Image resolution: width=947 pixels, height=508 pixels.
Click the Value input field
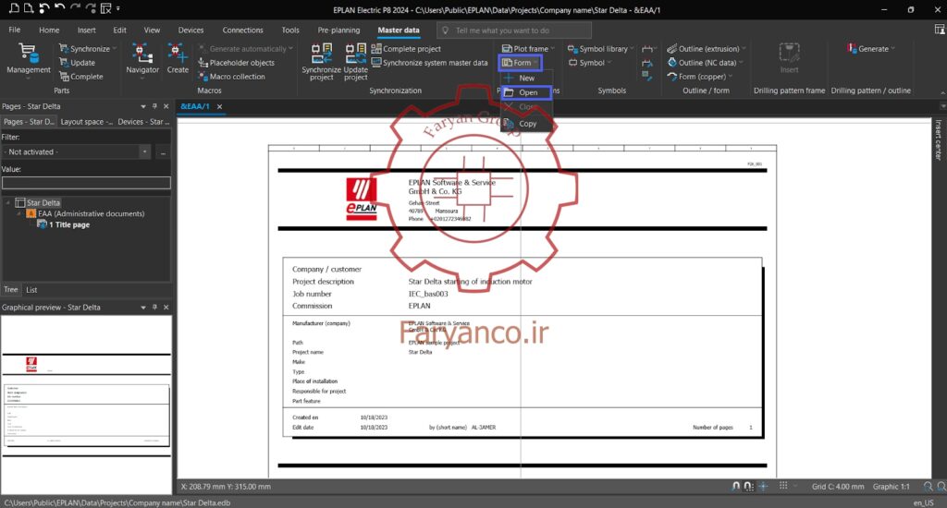click(x=86, y=183)
